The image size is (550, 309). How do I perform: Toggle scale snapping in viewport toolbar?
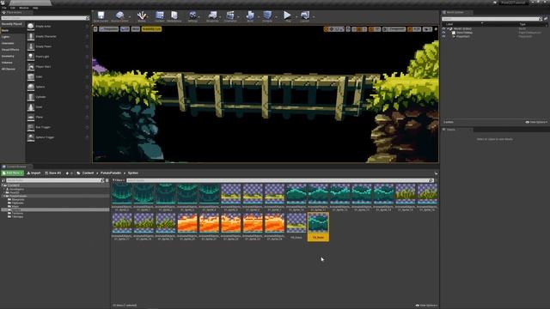[x=410, y=29]
